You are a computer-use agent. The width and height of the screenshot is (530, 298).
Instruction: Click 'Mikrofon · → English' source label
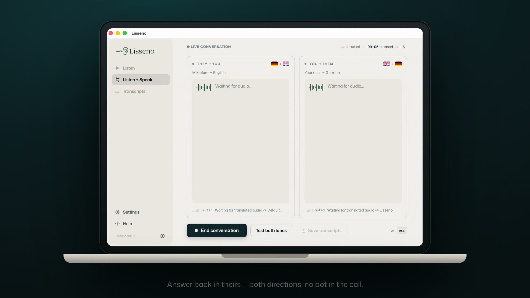pos(209,73)
